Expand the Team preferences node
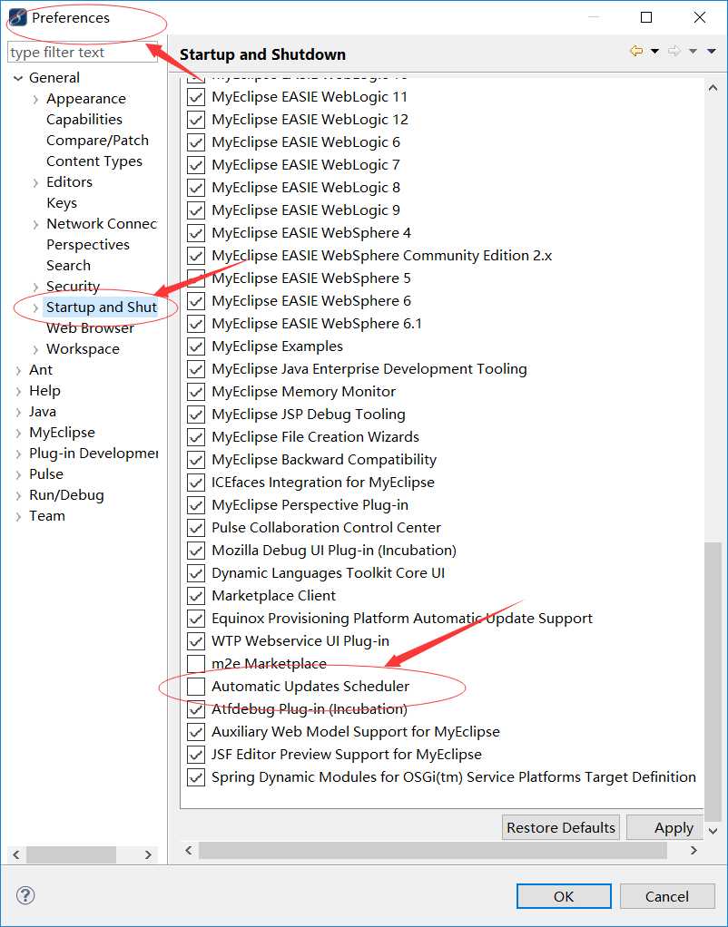Viewport: 728px width, 927px height. point(18,517)
